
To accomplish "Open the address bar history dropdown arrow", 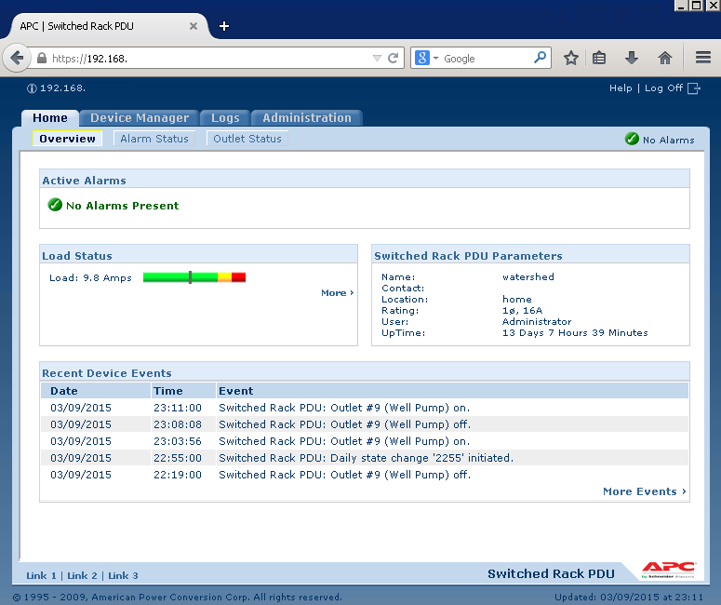I will tap(377, 59).
